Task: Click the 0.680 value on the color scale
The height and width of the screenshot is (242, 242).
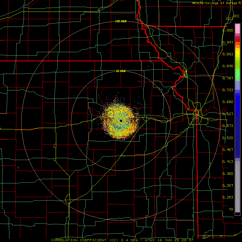Action: 228,102
